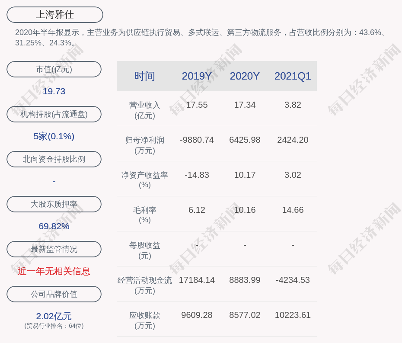Select the 经营活动现金流(万元) row label
402x343 pixels.
pos(145,285)
